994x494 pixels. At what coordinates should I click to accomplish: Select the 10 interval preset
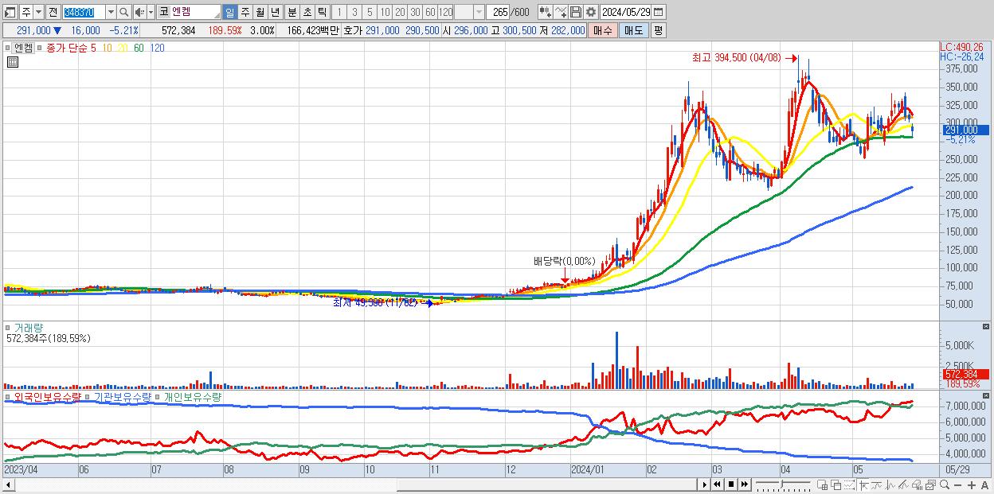385,12
